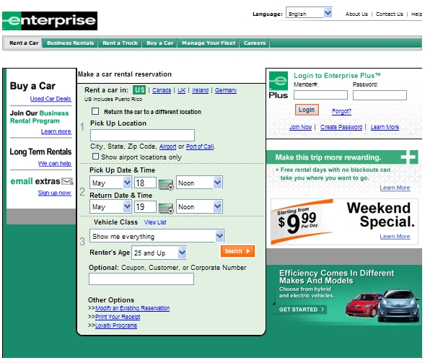Open the Careers tab

click(x=255, y=43)
